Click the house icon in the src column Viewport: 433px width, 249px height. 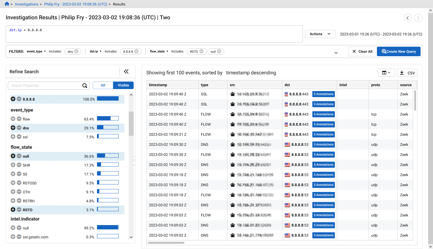[233, 94]
